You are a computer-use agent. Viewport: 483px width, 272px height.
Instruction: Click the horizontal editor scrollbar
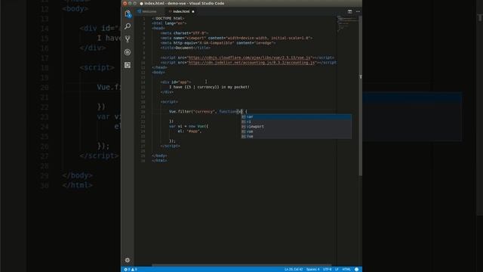click(241, 265)
